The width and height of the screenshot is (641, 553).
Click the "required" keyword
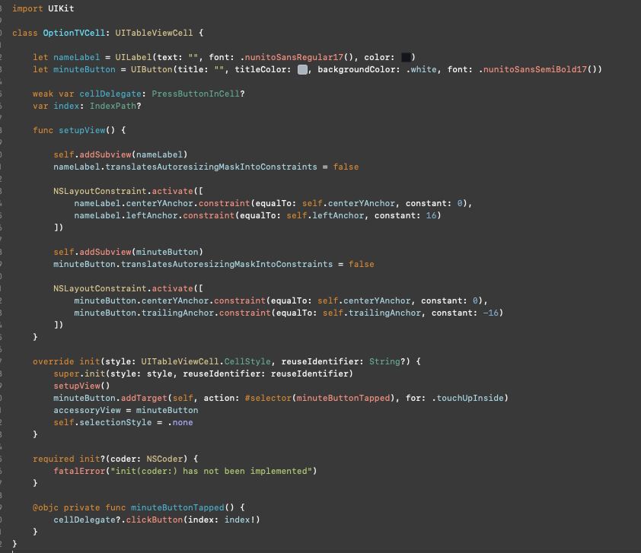pyautogui.click(x=53, y=459)
